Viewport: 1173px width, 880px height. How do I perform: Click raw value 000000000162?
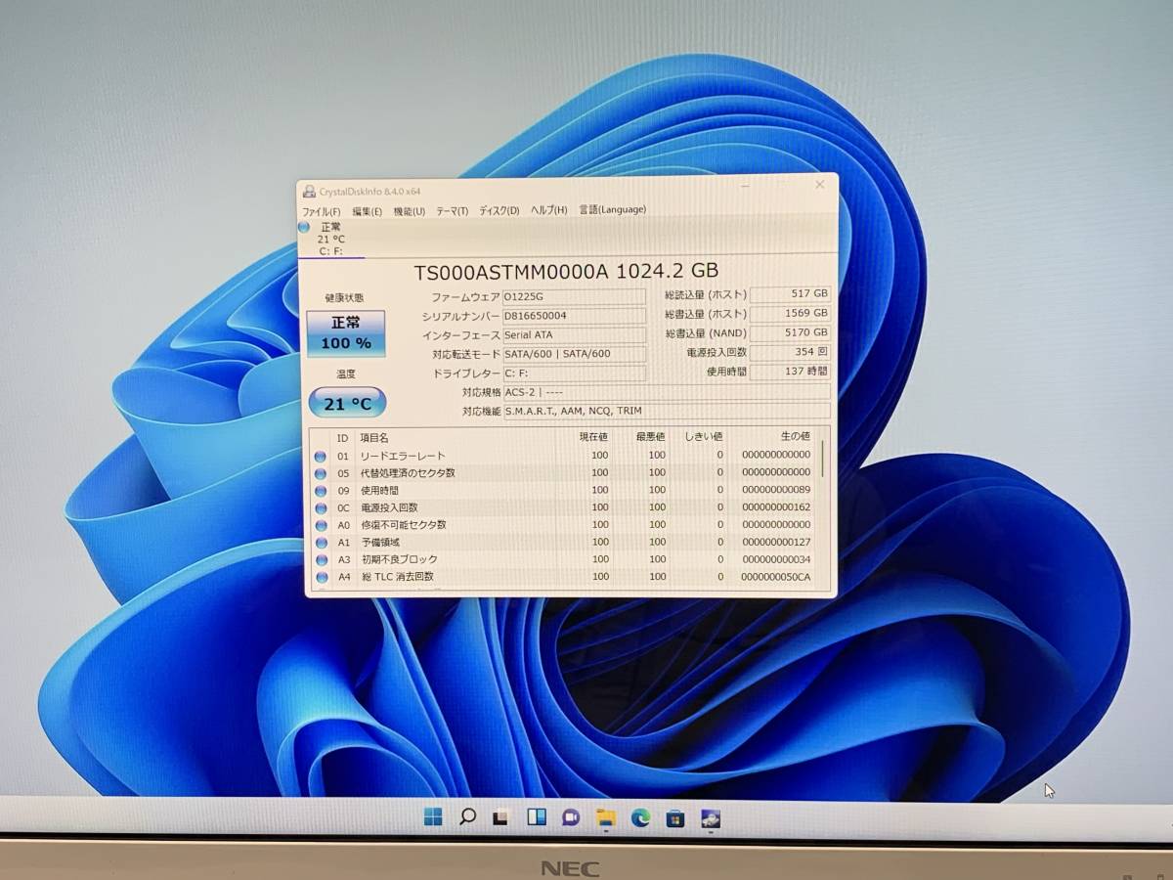coord(776,507)
